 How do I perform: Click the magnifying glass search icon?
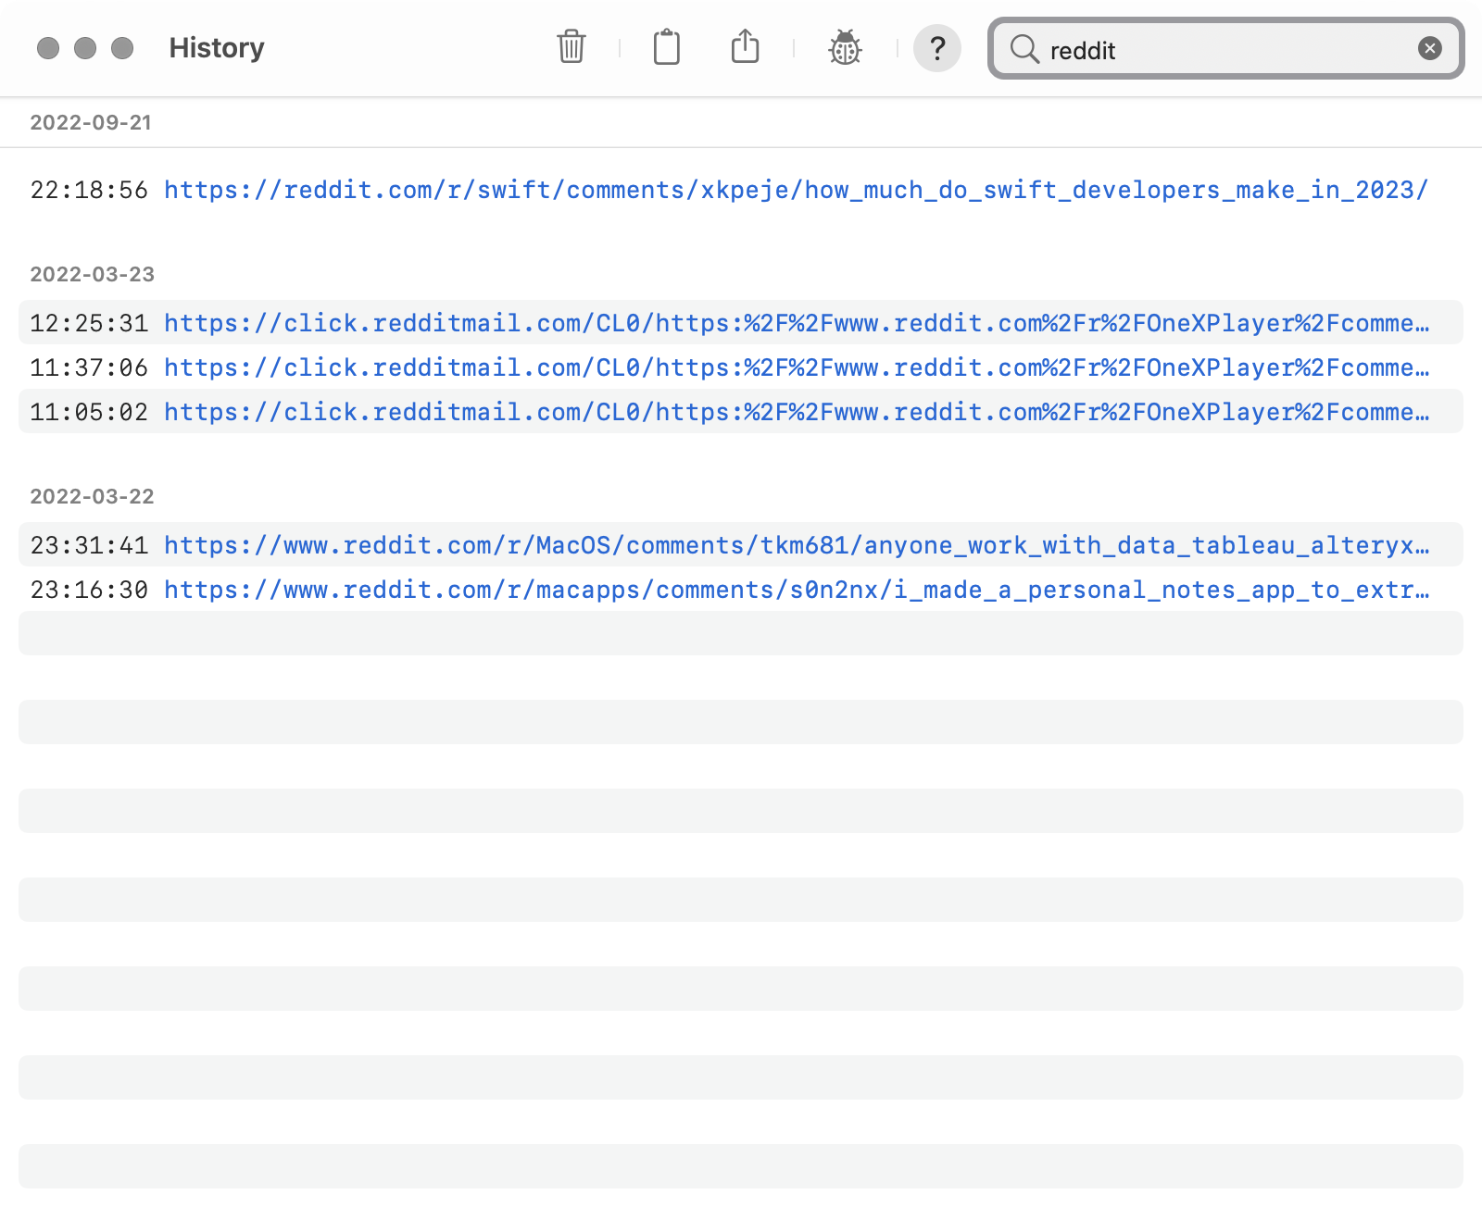tap(1024, 49)
